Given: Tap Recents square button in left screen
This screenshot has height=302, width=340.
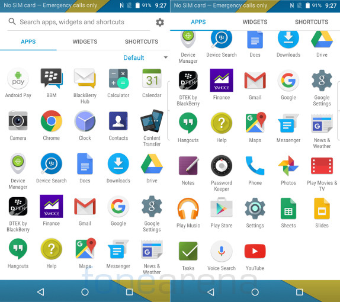Looking at the screenshot, I should [x=129, y=293].
